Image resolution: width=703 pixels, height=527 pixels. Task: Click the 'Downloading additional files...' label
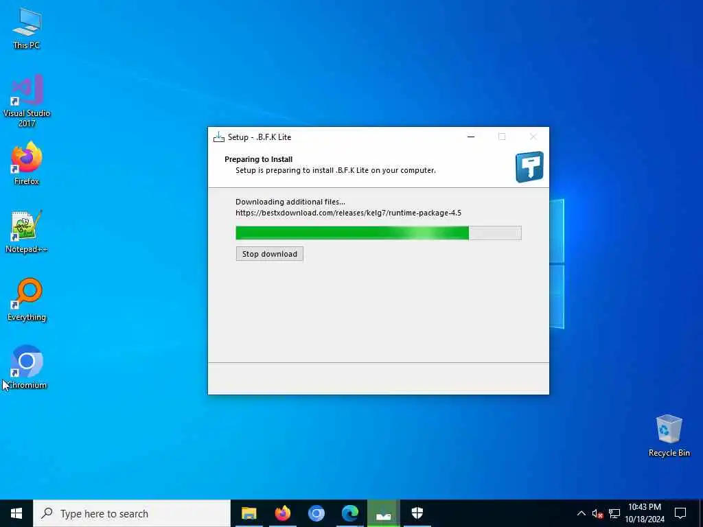290,202
